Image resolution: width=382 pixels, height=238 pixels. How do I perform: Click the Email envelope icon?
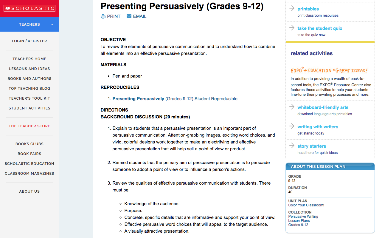(129, 16)
